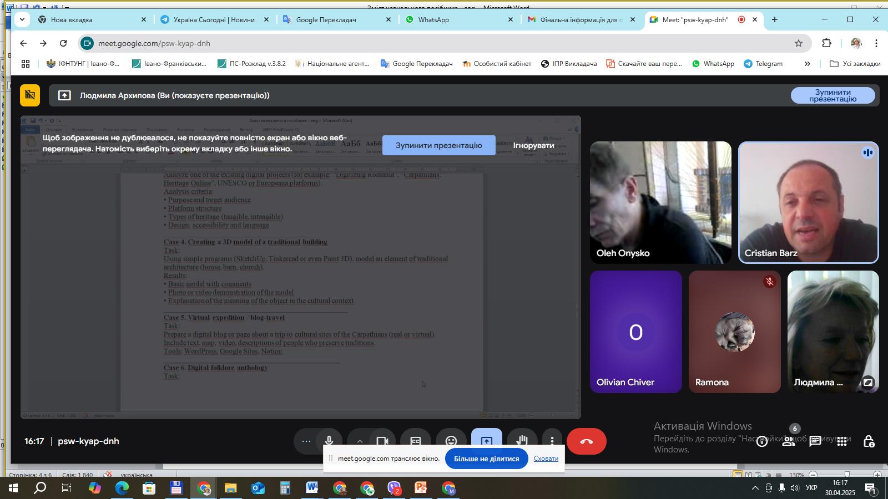This screenshot has height=499, width=888.
Task: Open more options three-dot menu in Meet
Action: tap(552, 441)
